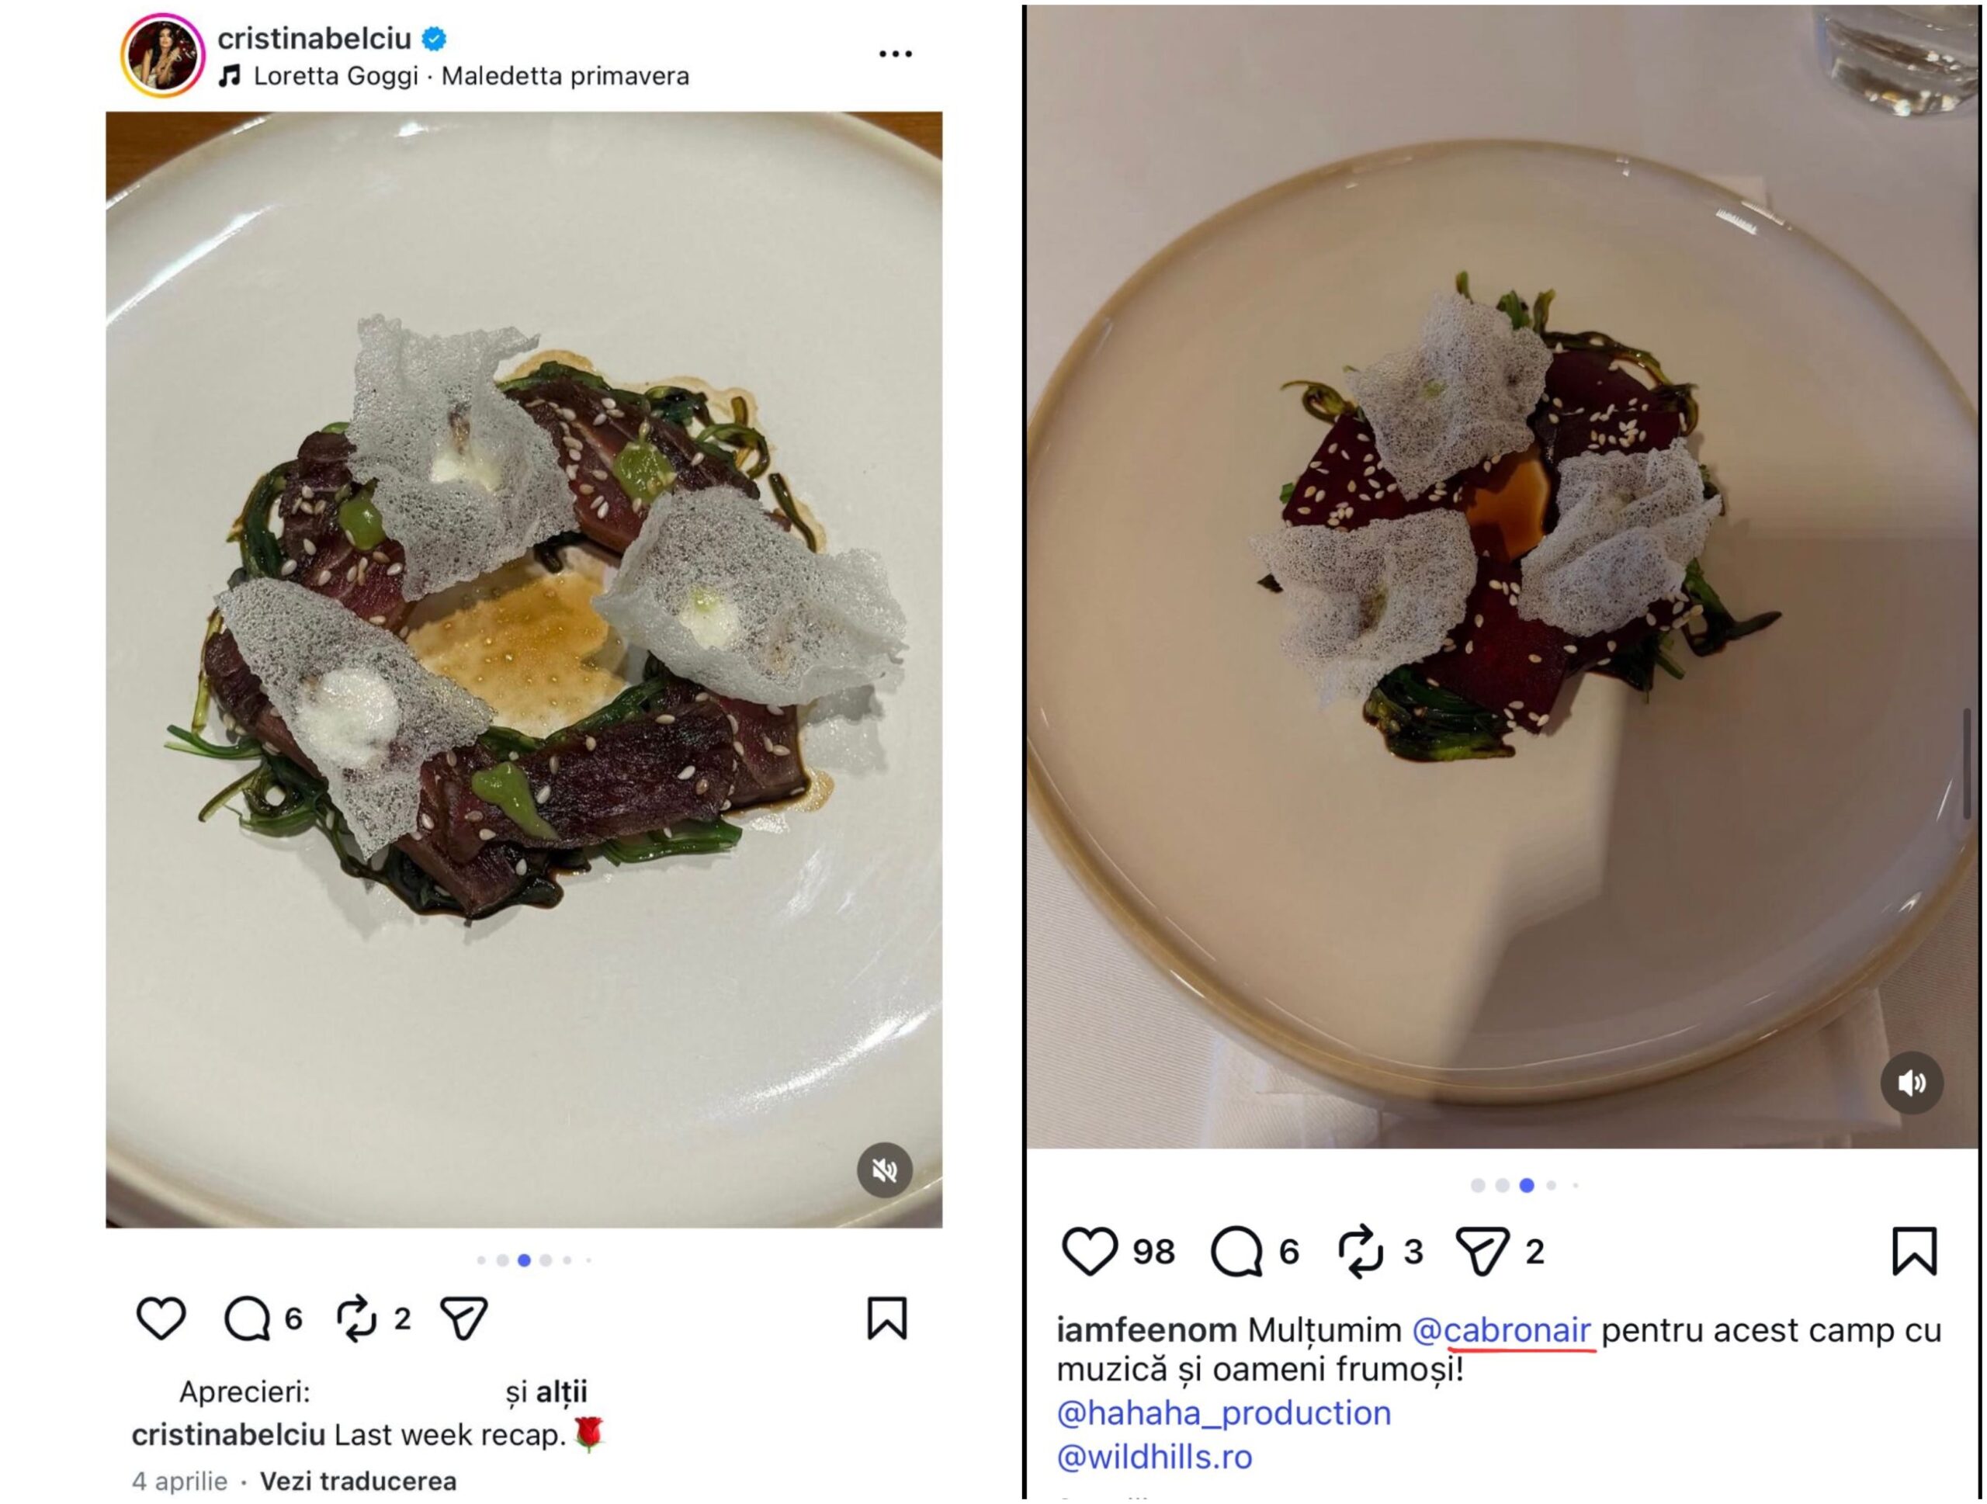This screenshot has width=1987, height=1504.
Task: Unmute audio on the cristinabelciu video
Action: [x=885, y=1169]
